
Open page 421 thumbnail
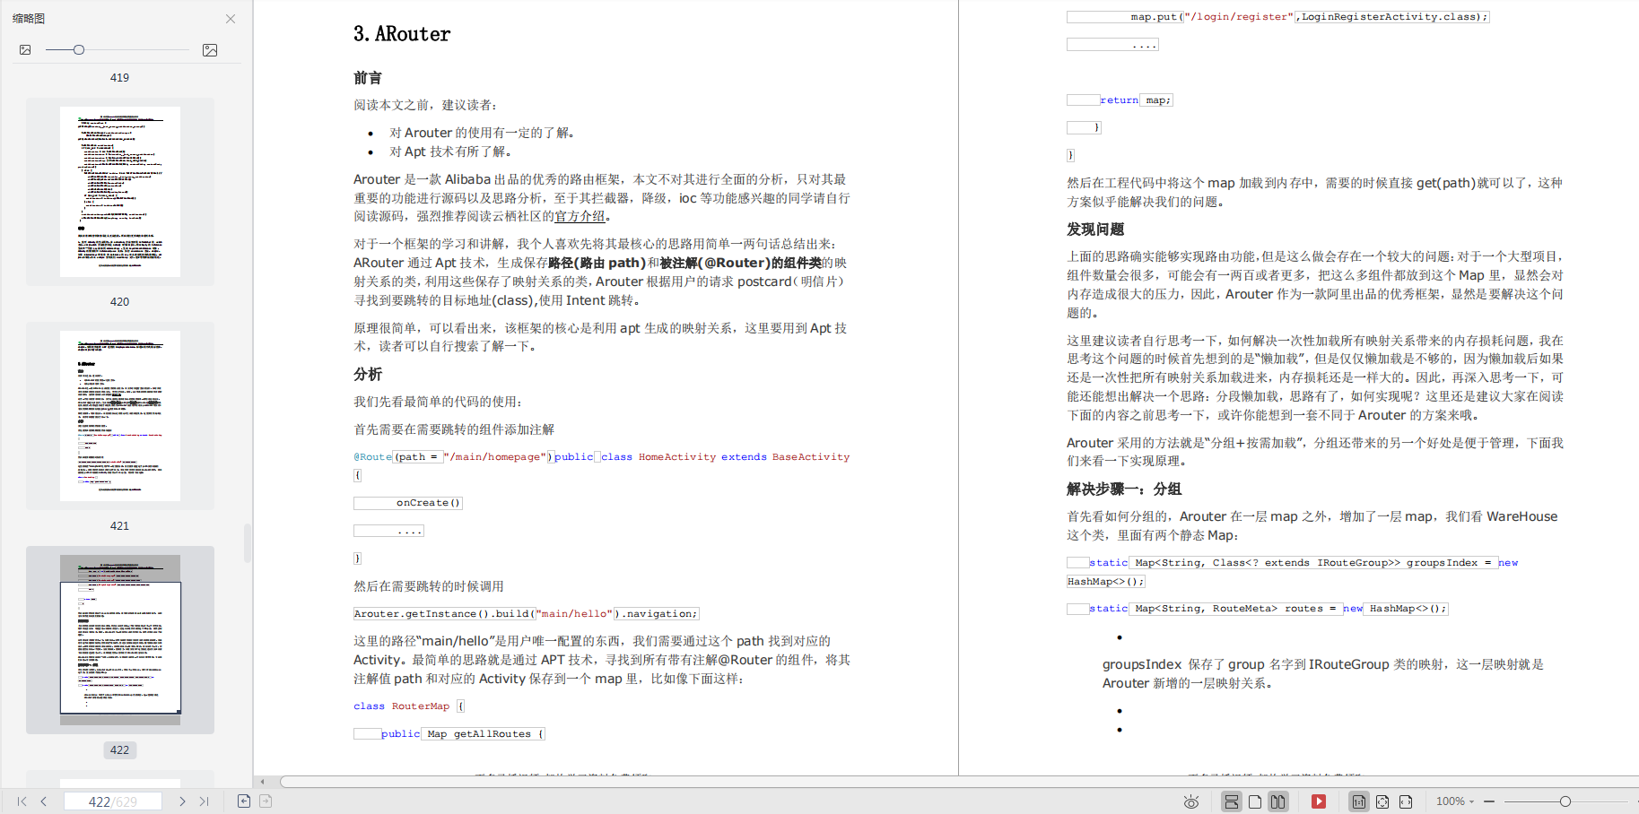tap(120, 416)
